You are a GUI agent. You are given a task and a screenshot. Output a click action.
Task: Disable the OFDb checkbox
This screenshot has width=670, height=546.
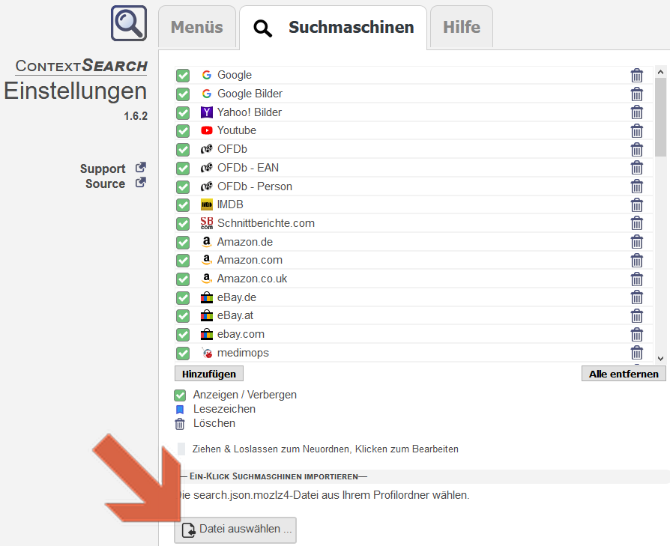tap(183, 149)
